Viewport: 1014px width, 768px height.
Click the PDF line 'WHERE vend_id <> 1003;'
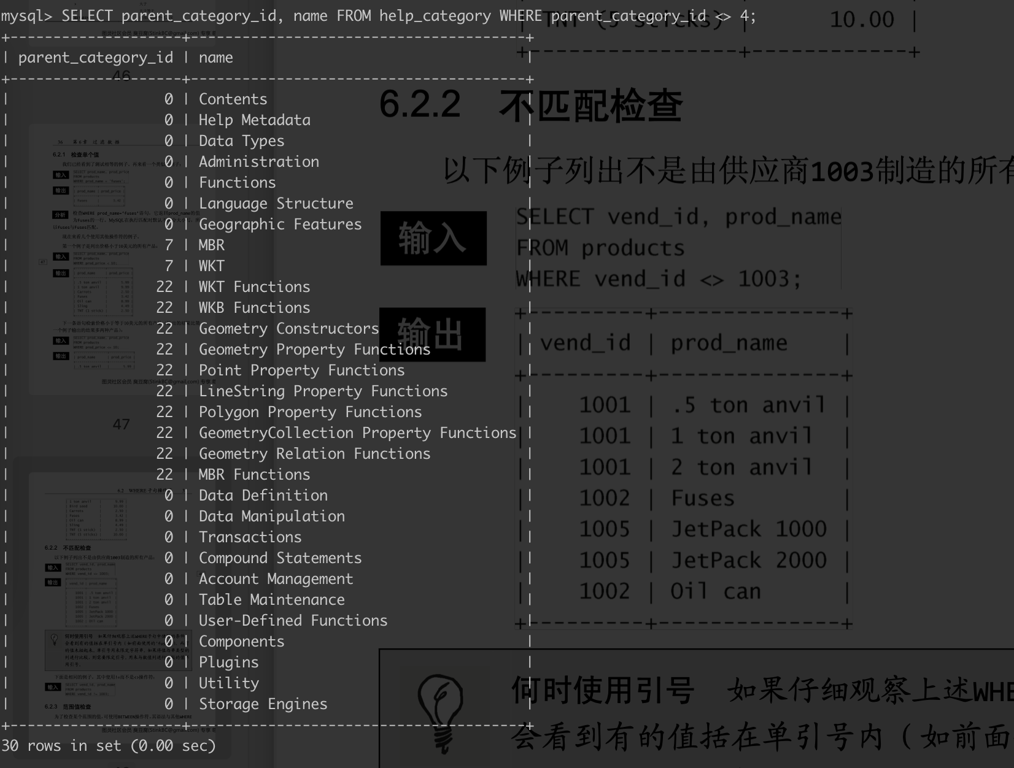(659, 280)
